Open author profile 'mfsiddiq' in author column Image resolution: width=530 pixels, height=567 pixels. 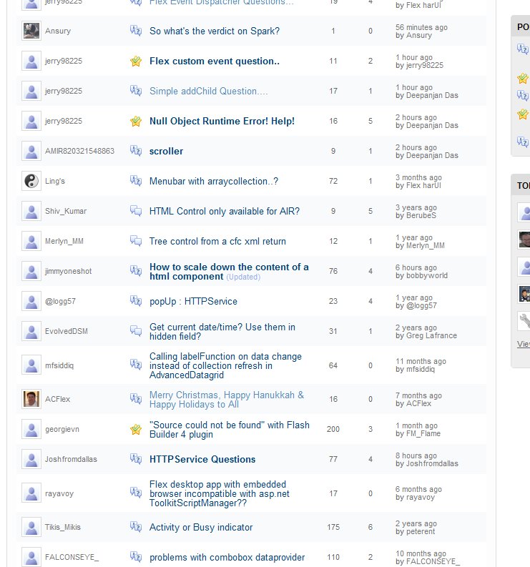(x=59, y=365)
